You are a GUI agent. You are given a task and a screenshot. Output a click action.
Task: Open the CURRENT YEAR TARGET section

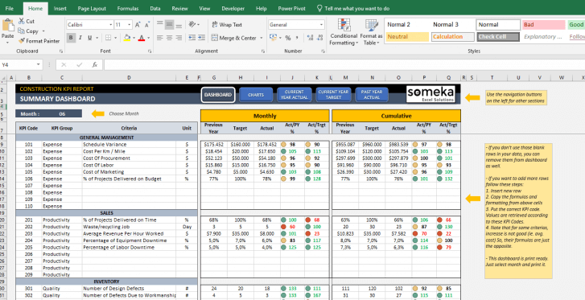[x=333, y=95]
